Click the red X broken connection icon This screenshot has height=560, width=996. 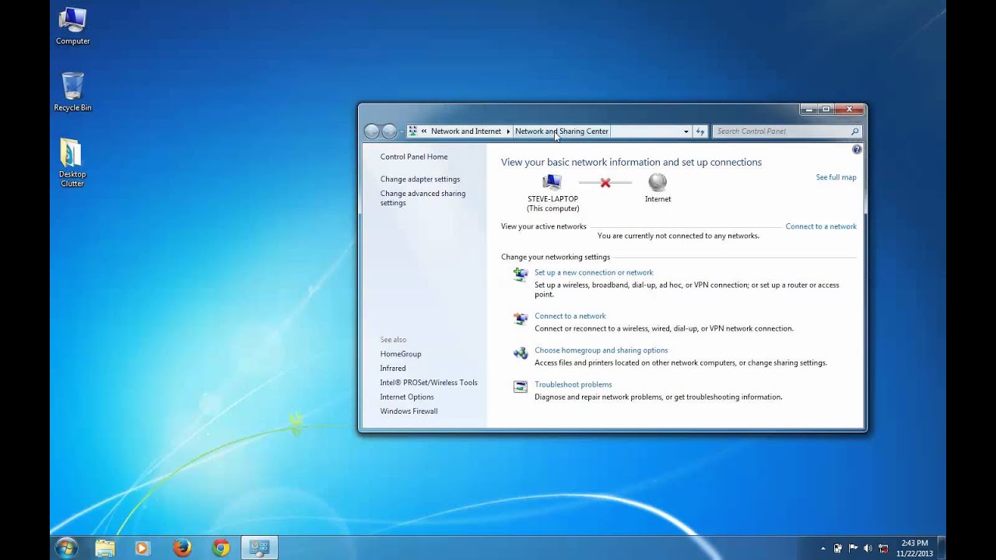(x=605, y=183)
